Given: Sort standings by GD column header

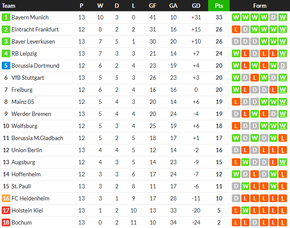Looking at the screenshot, I should click(x=196, y=6).
